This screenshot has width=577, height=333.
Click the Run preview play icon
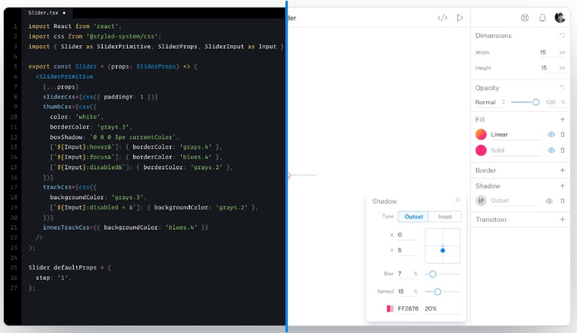tap(460, 17)
